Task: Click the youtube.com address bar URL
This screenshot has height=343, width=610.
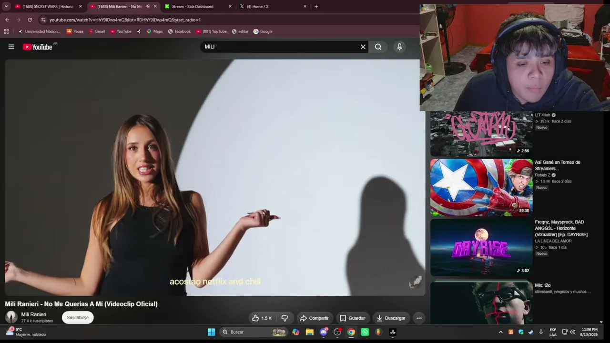Action: click(125, 20)
